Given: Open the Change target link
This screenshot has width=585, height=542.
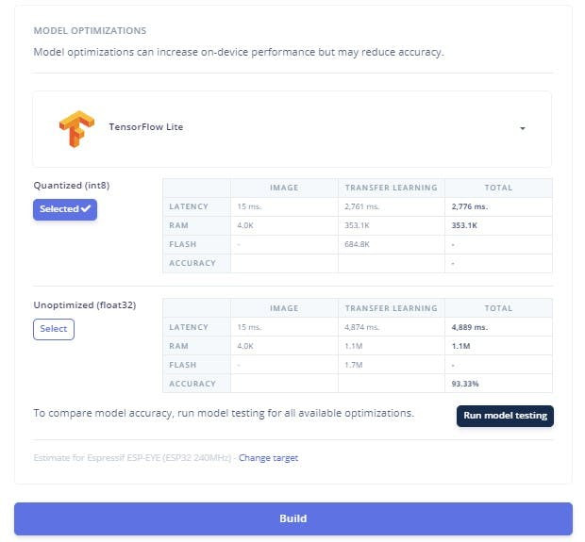Looking at the screenshot, I should tap(268, 458).
